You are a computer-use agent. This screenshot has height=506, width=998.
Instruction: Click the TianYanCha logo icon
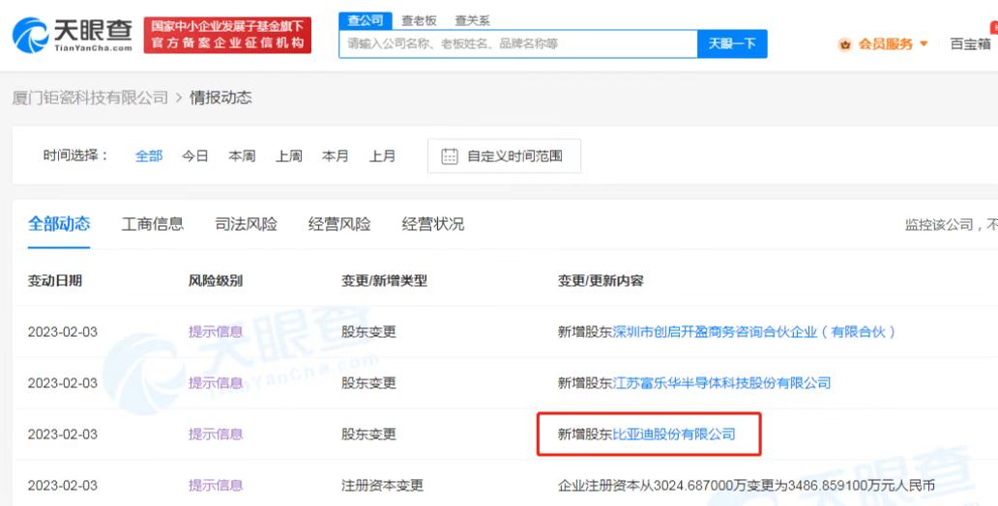pos(31,35)
